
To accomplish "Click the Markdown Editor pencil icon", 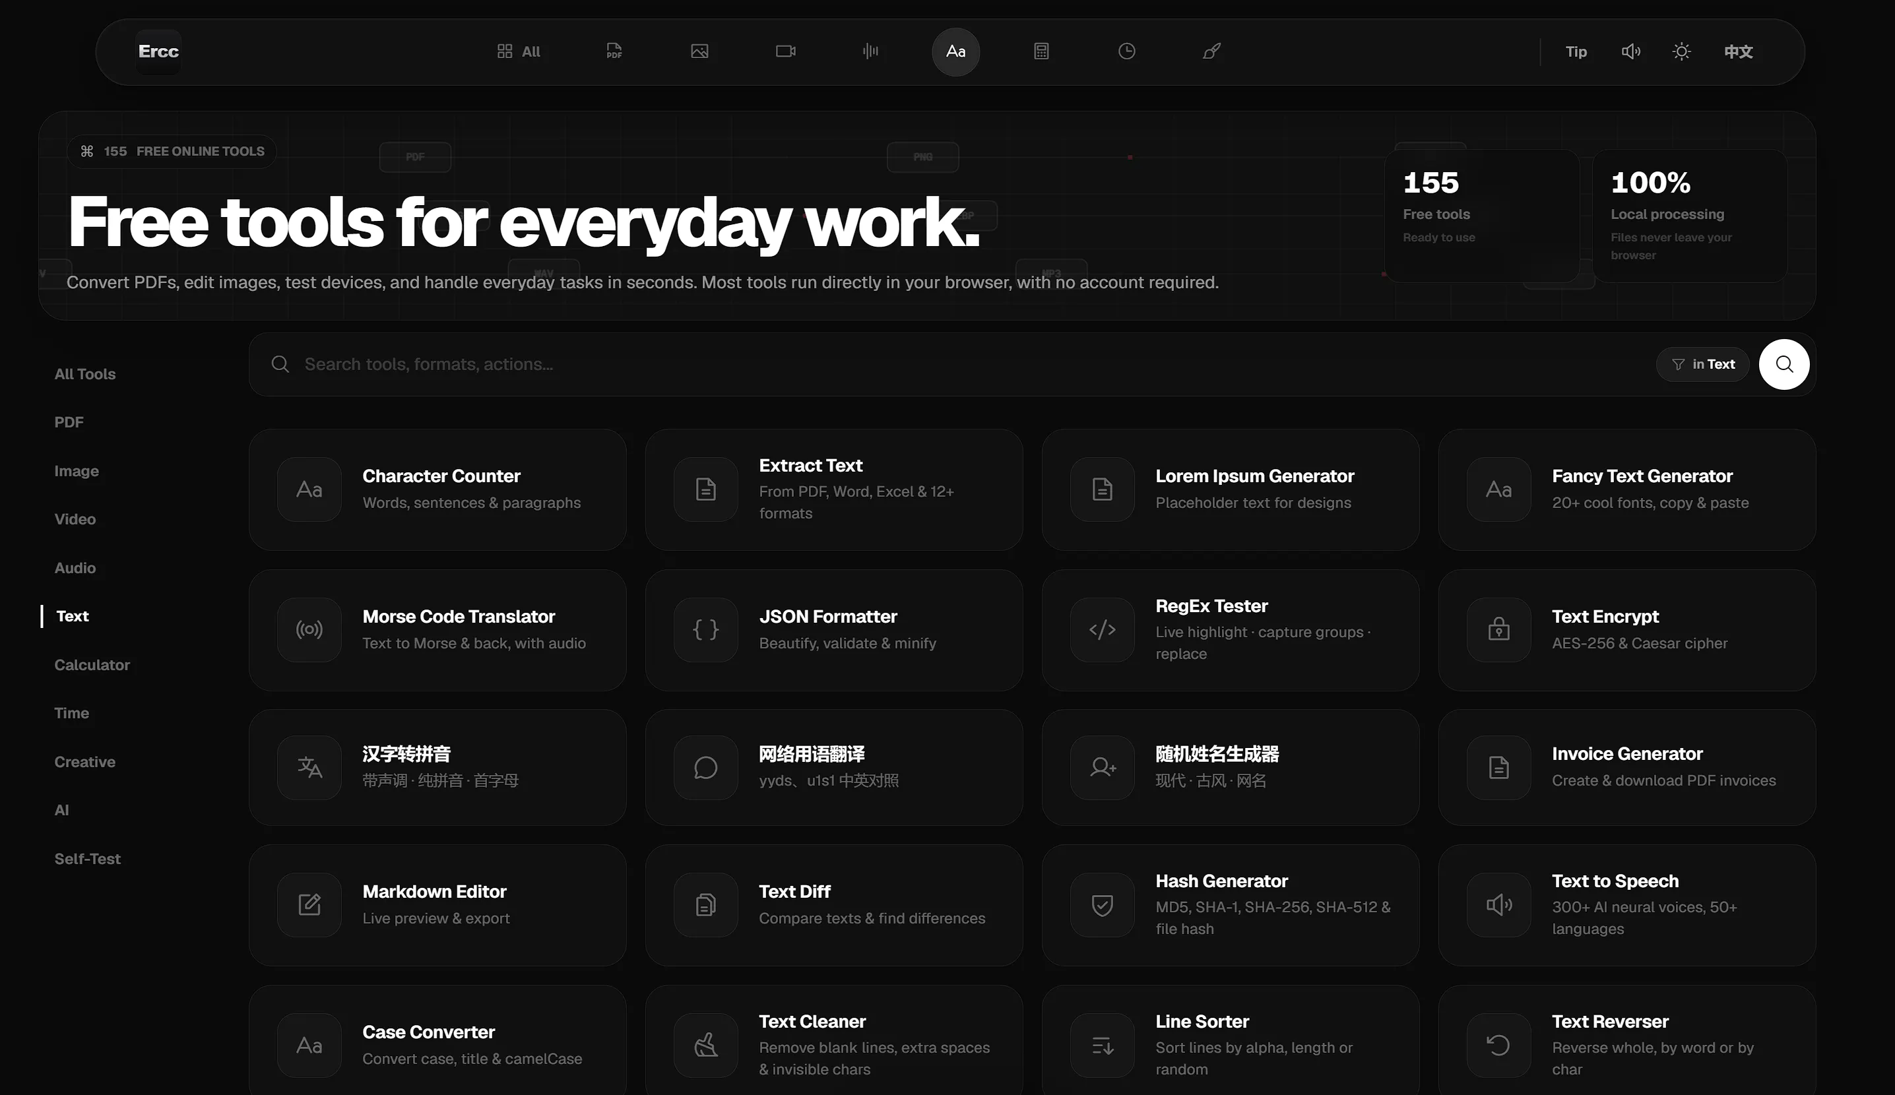I will pyautogui.click(x=308, y=904).
